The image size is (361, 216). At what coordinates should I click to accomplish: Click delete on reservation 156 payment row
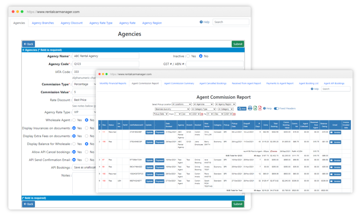[x=274, y=151]
